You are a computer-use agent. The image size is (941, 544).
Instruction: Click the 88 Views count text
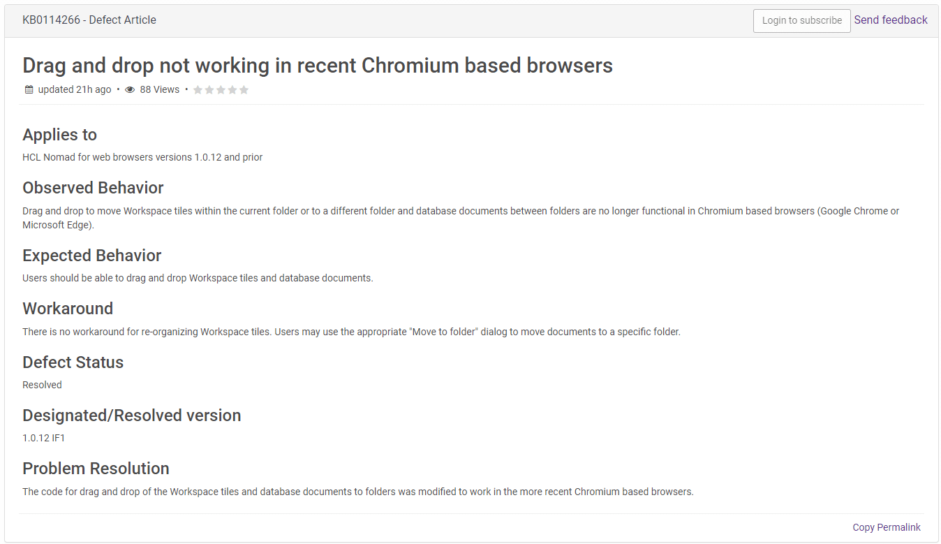(x=159, y=89)
